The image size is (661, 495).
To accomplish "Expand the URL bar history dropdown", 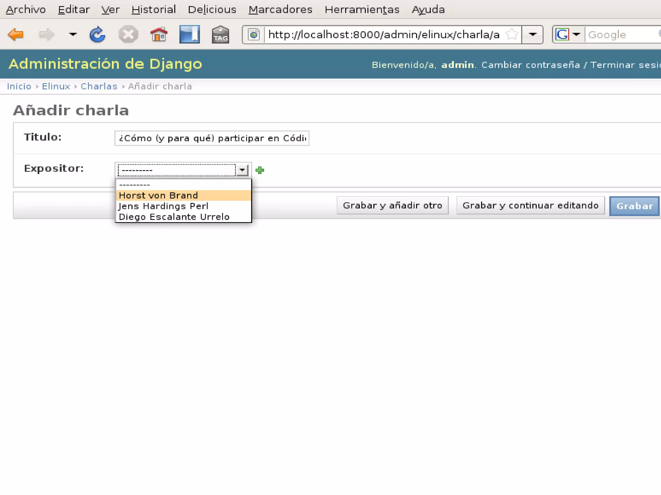I will 533,34.
